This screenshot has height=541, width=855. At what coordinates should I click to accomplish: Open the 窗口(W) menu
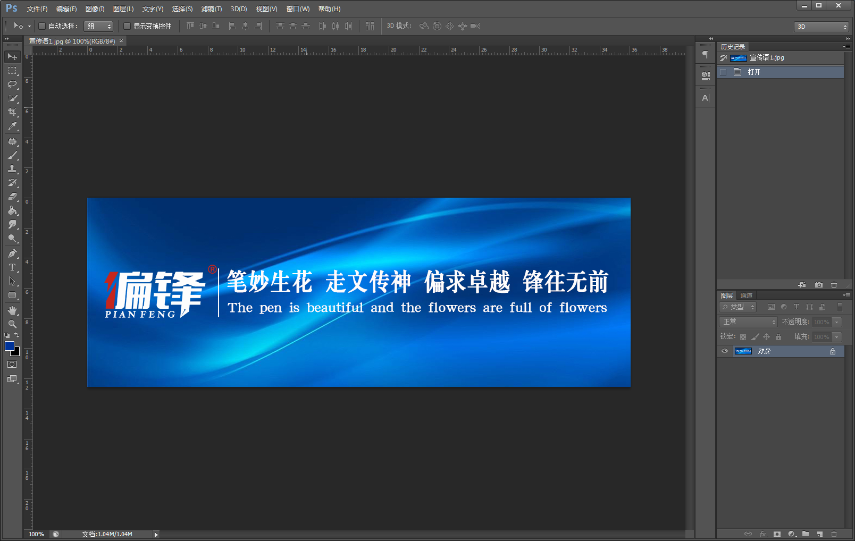click(x=298, y=9)
